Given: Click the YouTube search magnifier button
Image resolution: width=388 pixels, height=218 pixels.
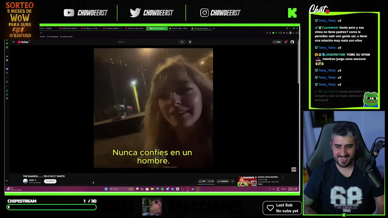Looking at the screenshot, I should click(182, 42).
